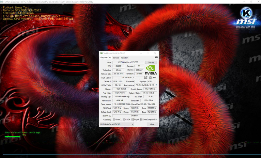Switch to the Graphics Card tab

click(105, 57)
